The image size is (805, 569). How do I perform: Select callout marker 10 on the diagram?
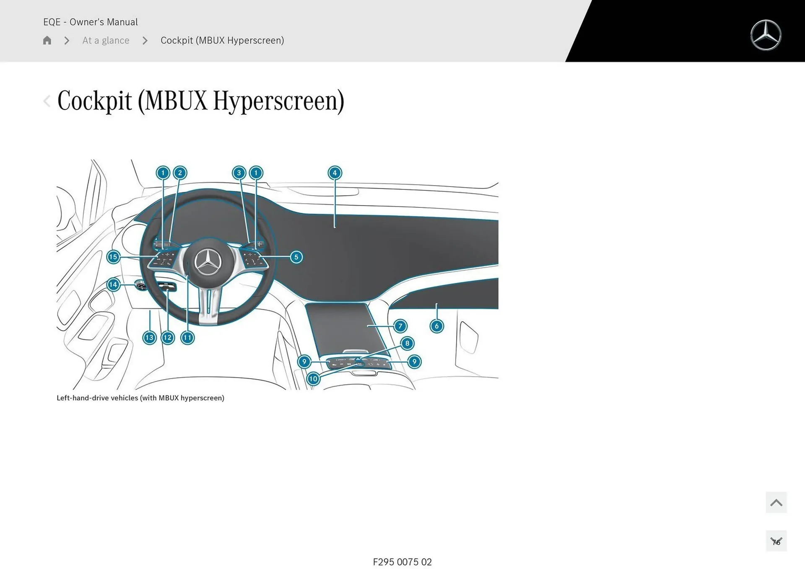[313, 379]
